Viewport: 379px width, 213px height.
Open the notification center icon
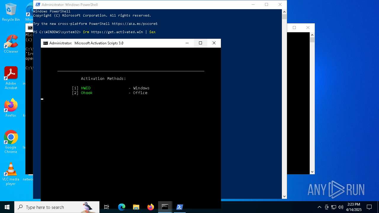click(369, 207)
